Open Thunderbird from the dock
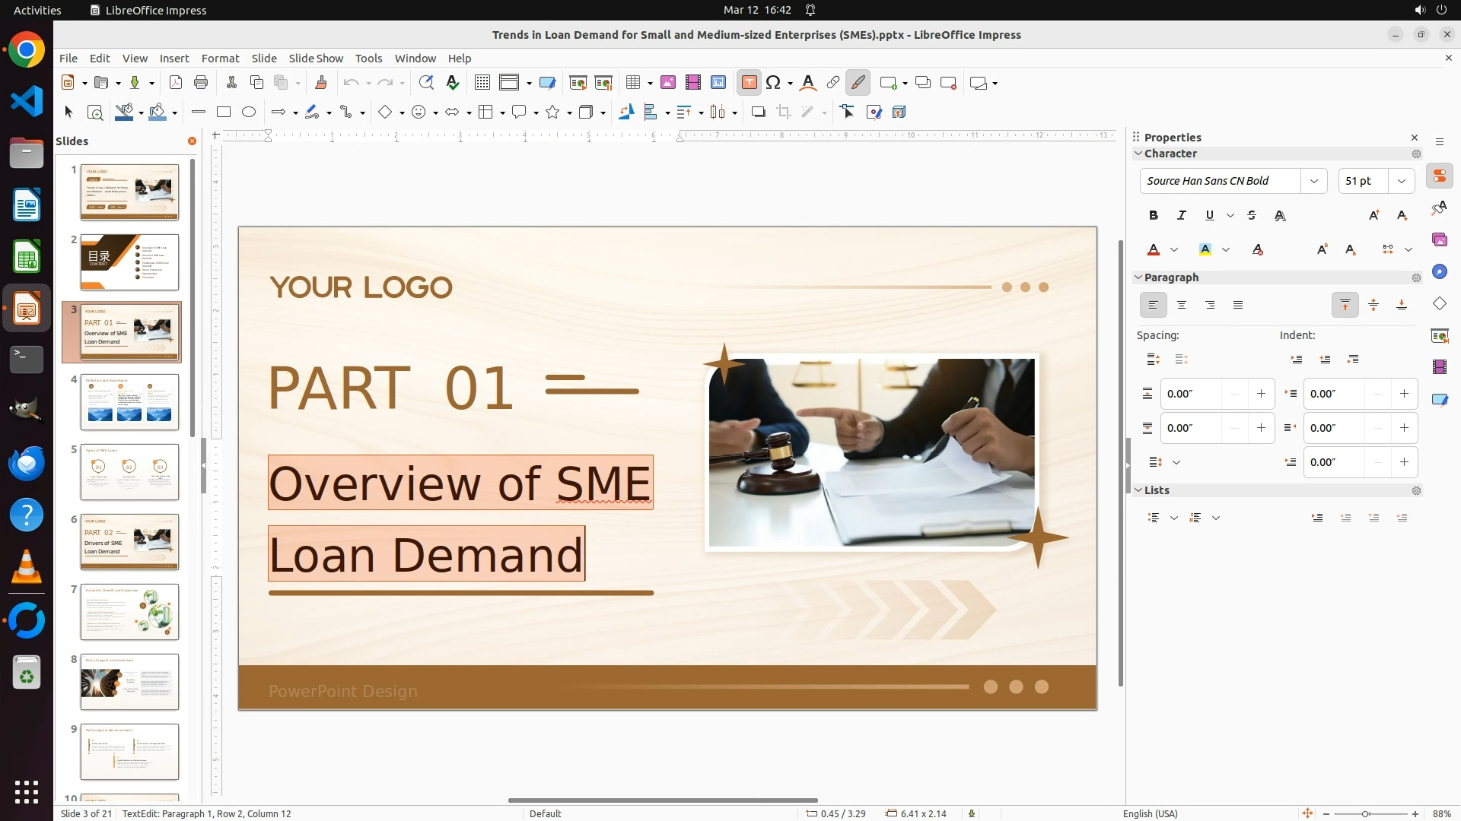Screen dimensions: 1461x821 27,463
